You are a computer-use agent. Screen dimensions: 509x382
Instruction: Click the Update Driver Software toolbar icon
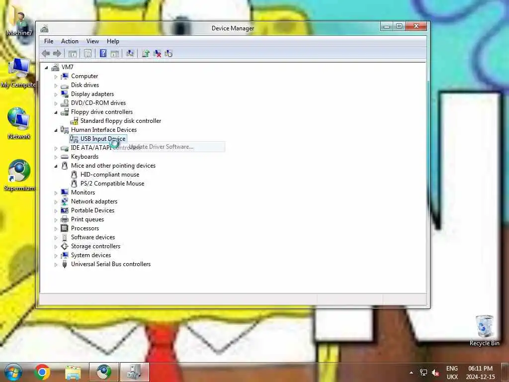coord(146,54)
